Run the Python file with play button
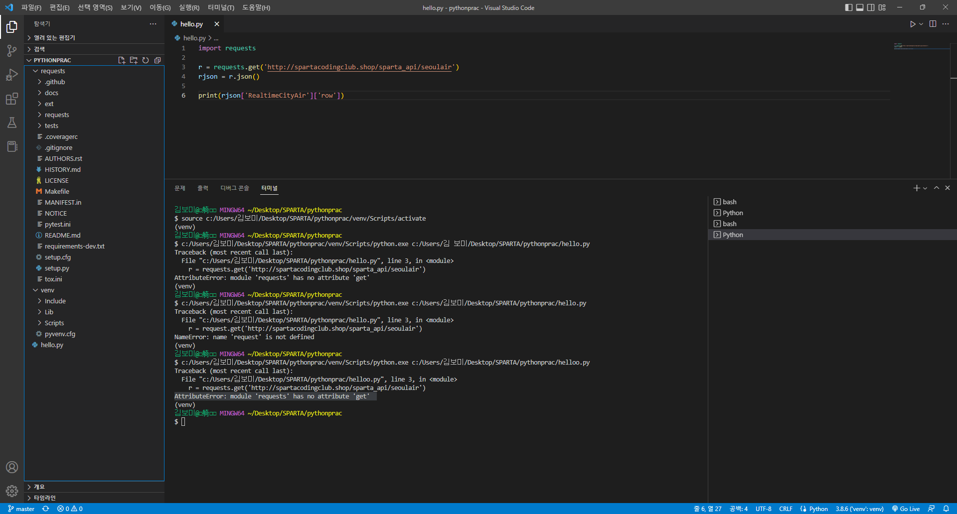This screenshot has height=514, width=957. pos(912,24)
